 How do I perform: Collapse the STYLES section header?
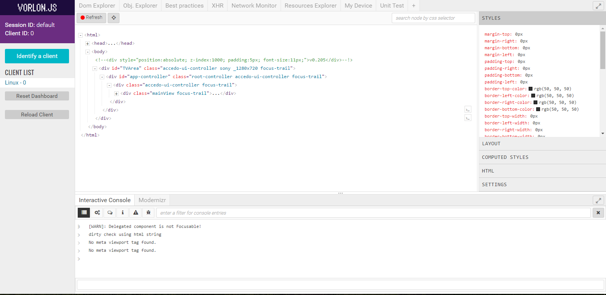click(x=542, y=18)
